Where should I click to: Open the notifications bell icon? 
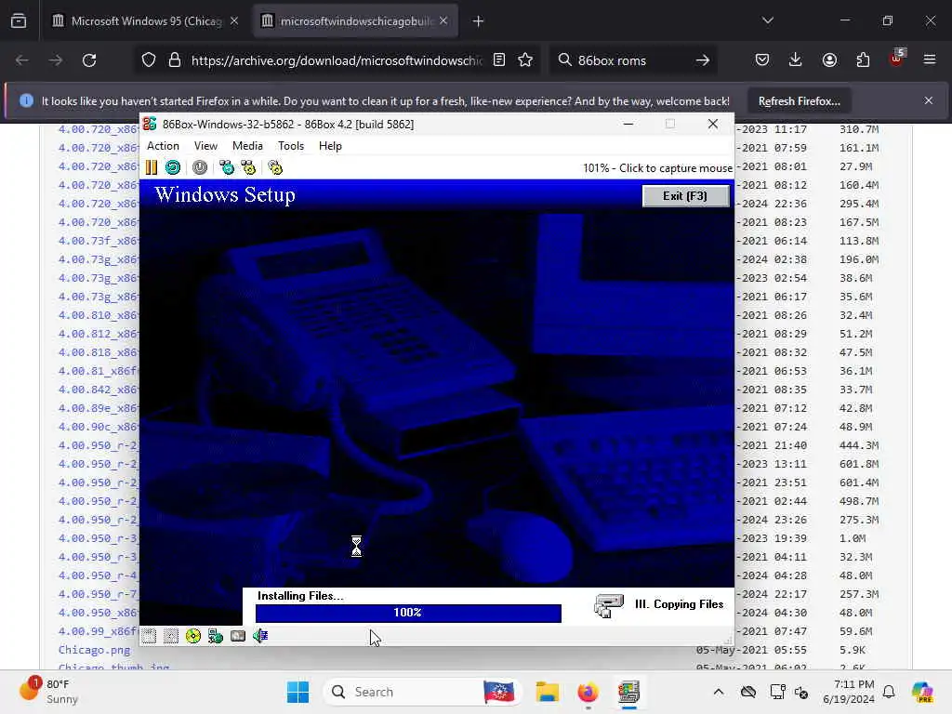889,692
